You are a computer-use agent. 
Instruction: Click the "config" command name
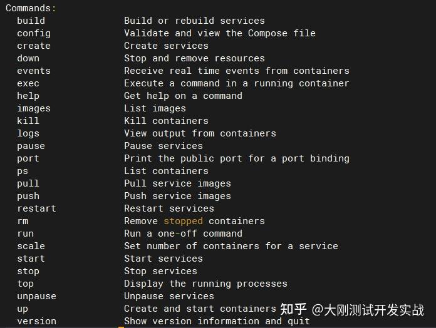(x=34, y=33)
